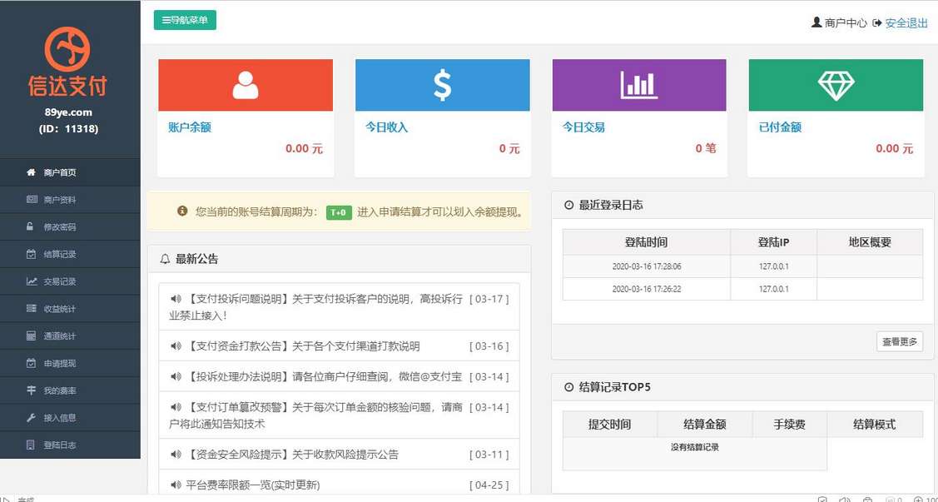Click the user icon beside 商户中心
This screenshot has width=938, height=502.
816,22
